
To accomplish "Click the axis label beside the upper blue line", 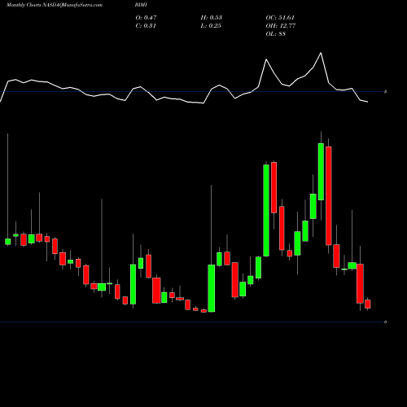I will [x=385, y=92].
